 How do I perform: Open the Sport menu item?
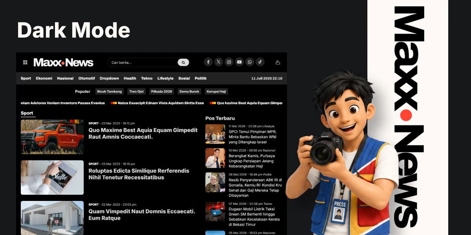point(26,78)
